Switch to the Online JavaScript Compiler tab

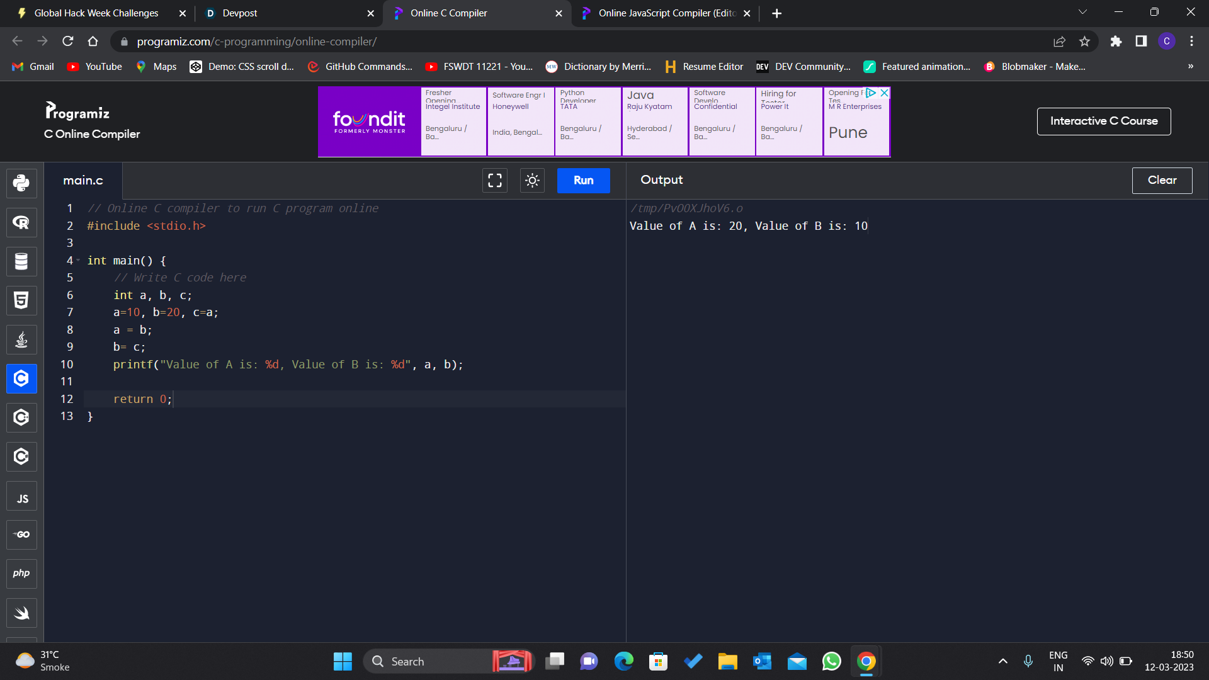660,13
